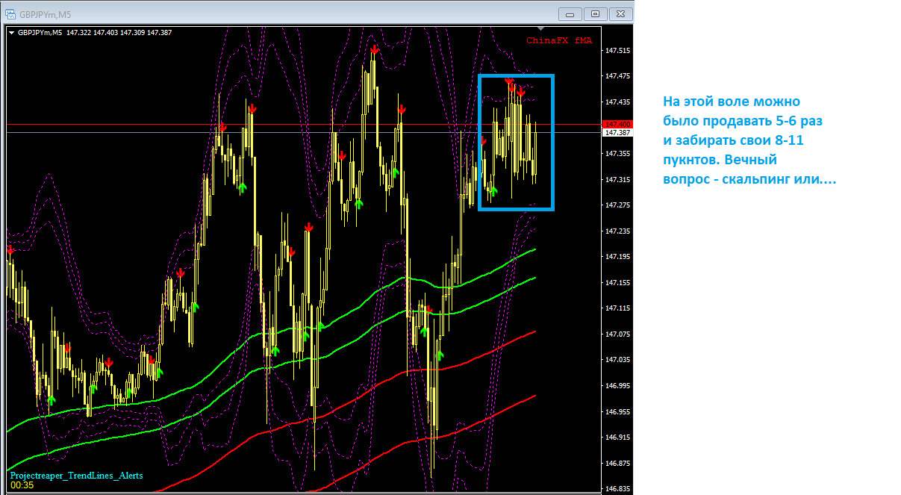Click the 147.075 price scale label
This screenshot has width=901, height=495.
tap(618, 334)
